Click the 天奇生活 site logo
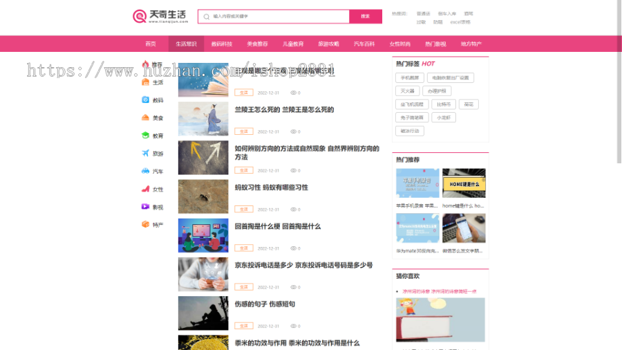 (160, 17)
